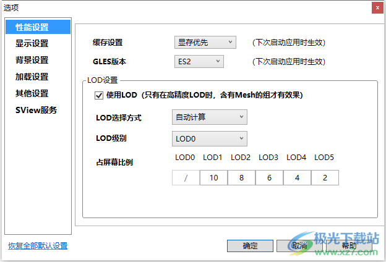The height and width of the screenshot is (262, 386).
Task: Expand the GLES版本 dropdown showing ES2
Action: pyautogui.click(x=199, y=61)
